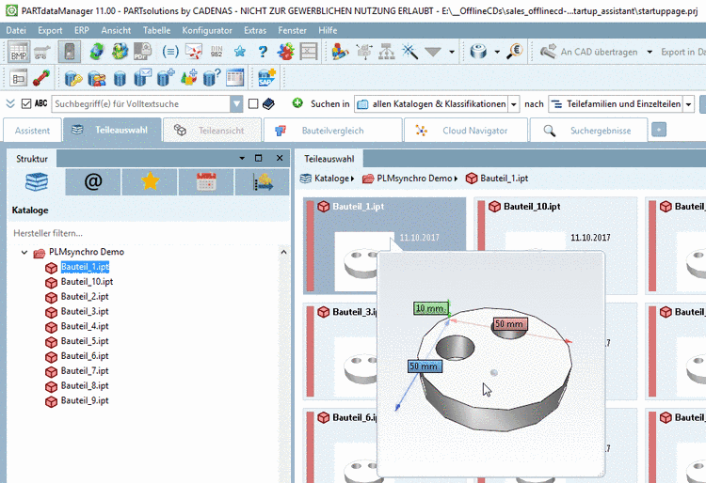Click the red connector rod icon
The width and height of the screenshot is (706, 483).
point(41,78)
